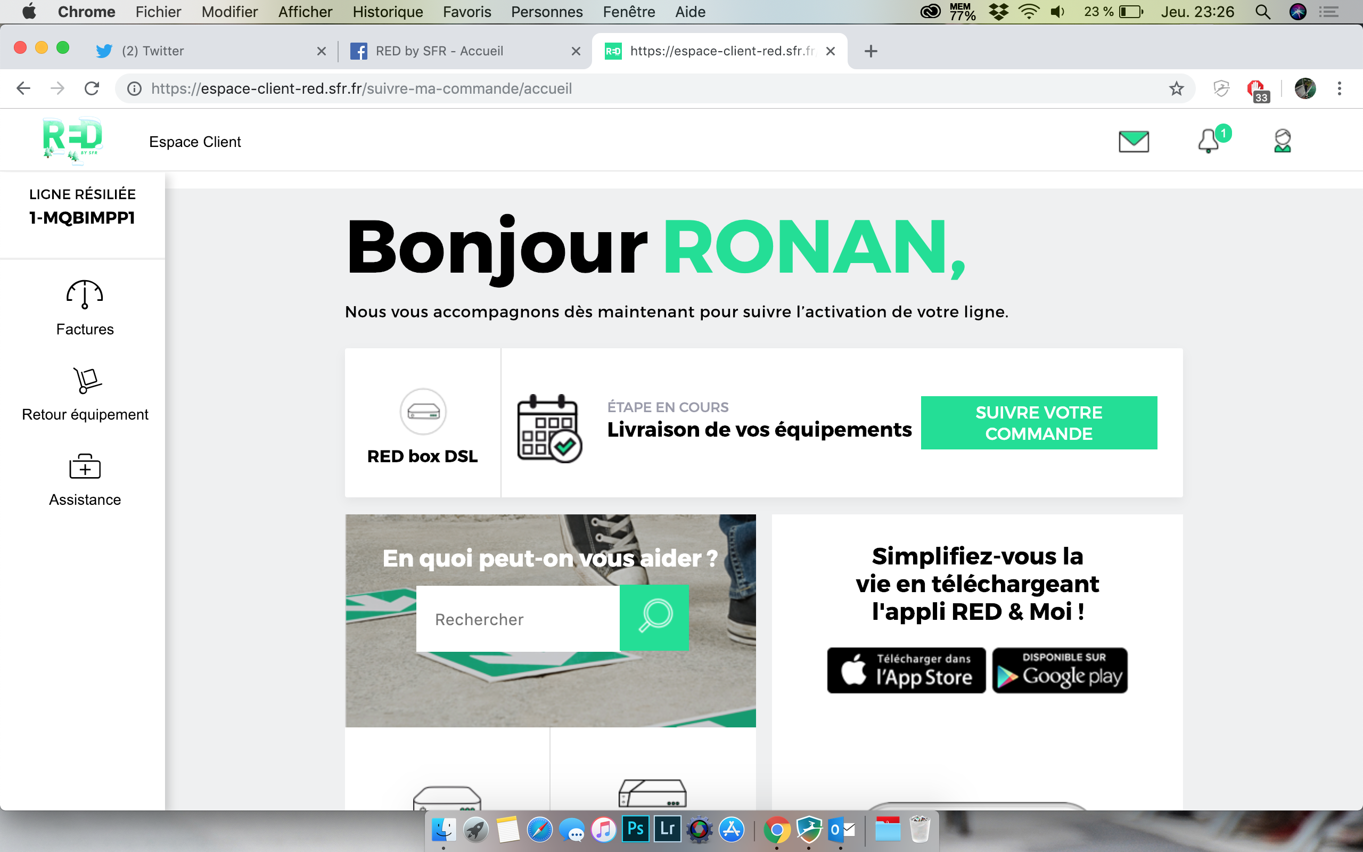Bookmark page with the star icon

(x=1176, y=88)
